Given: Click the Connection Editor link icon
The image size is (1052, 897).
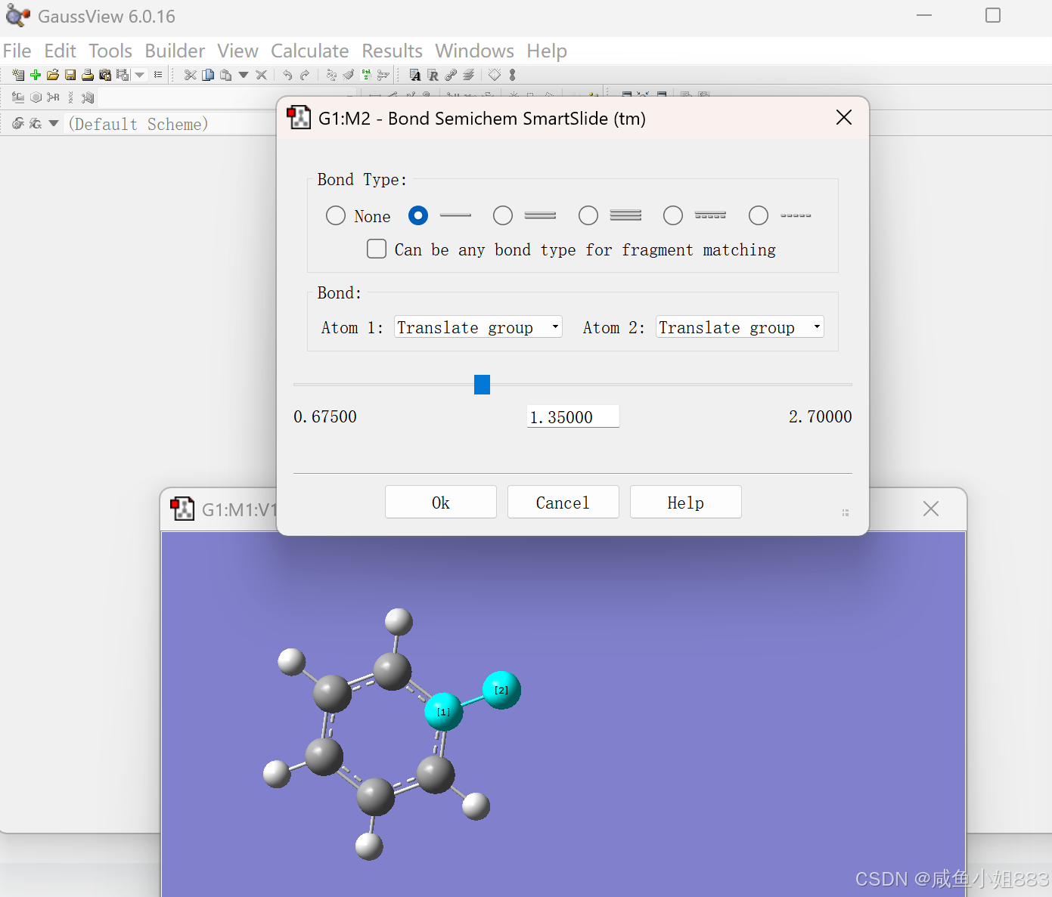Looking at the screenshot, I should pyautogui.click(x=451, y=75).
